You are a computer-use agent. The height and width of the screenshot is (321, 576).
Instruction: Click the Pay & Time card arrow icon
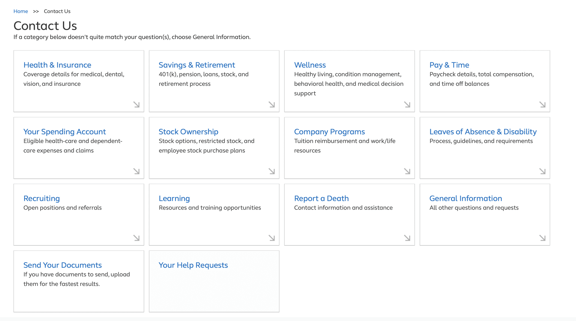pos(542,104)
